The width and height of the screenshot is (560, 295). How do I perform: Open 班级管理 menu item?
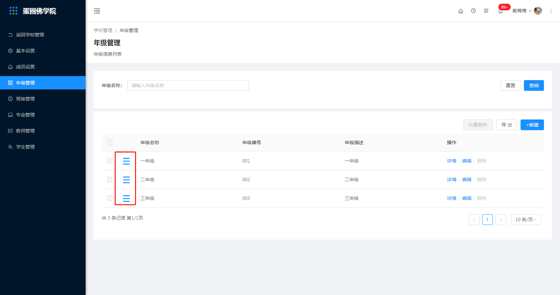pos(43,99)
